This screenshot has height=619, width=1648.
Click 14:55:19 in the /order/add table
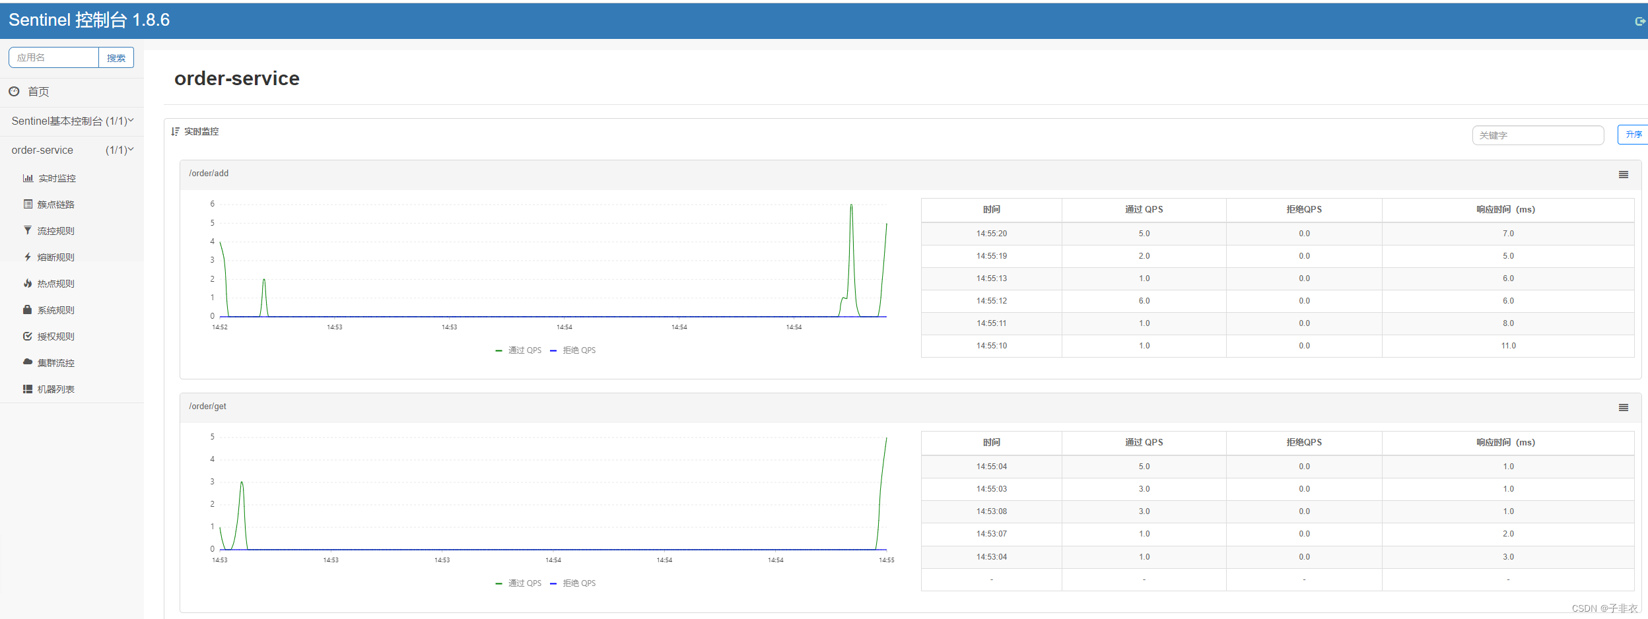[x=992, y=256]
